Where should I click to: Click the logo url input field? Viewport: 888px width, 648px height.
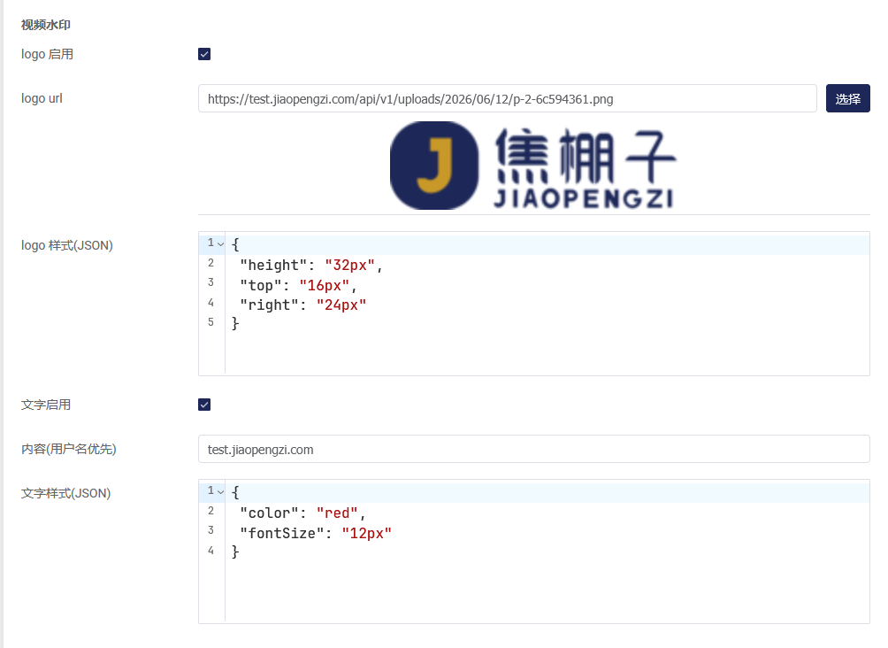click(508, 98)
